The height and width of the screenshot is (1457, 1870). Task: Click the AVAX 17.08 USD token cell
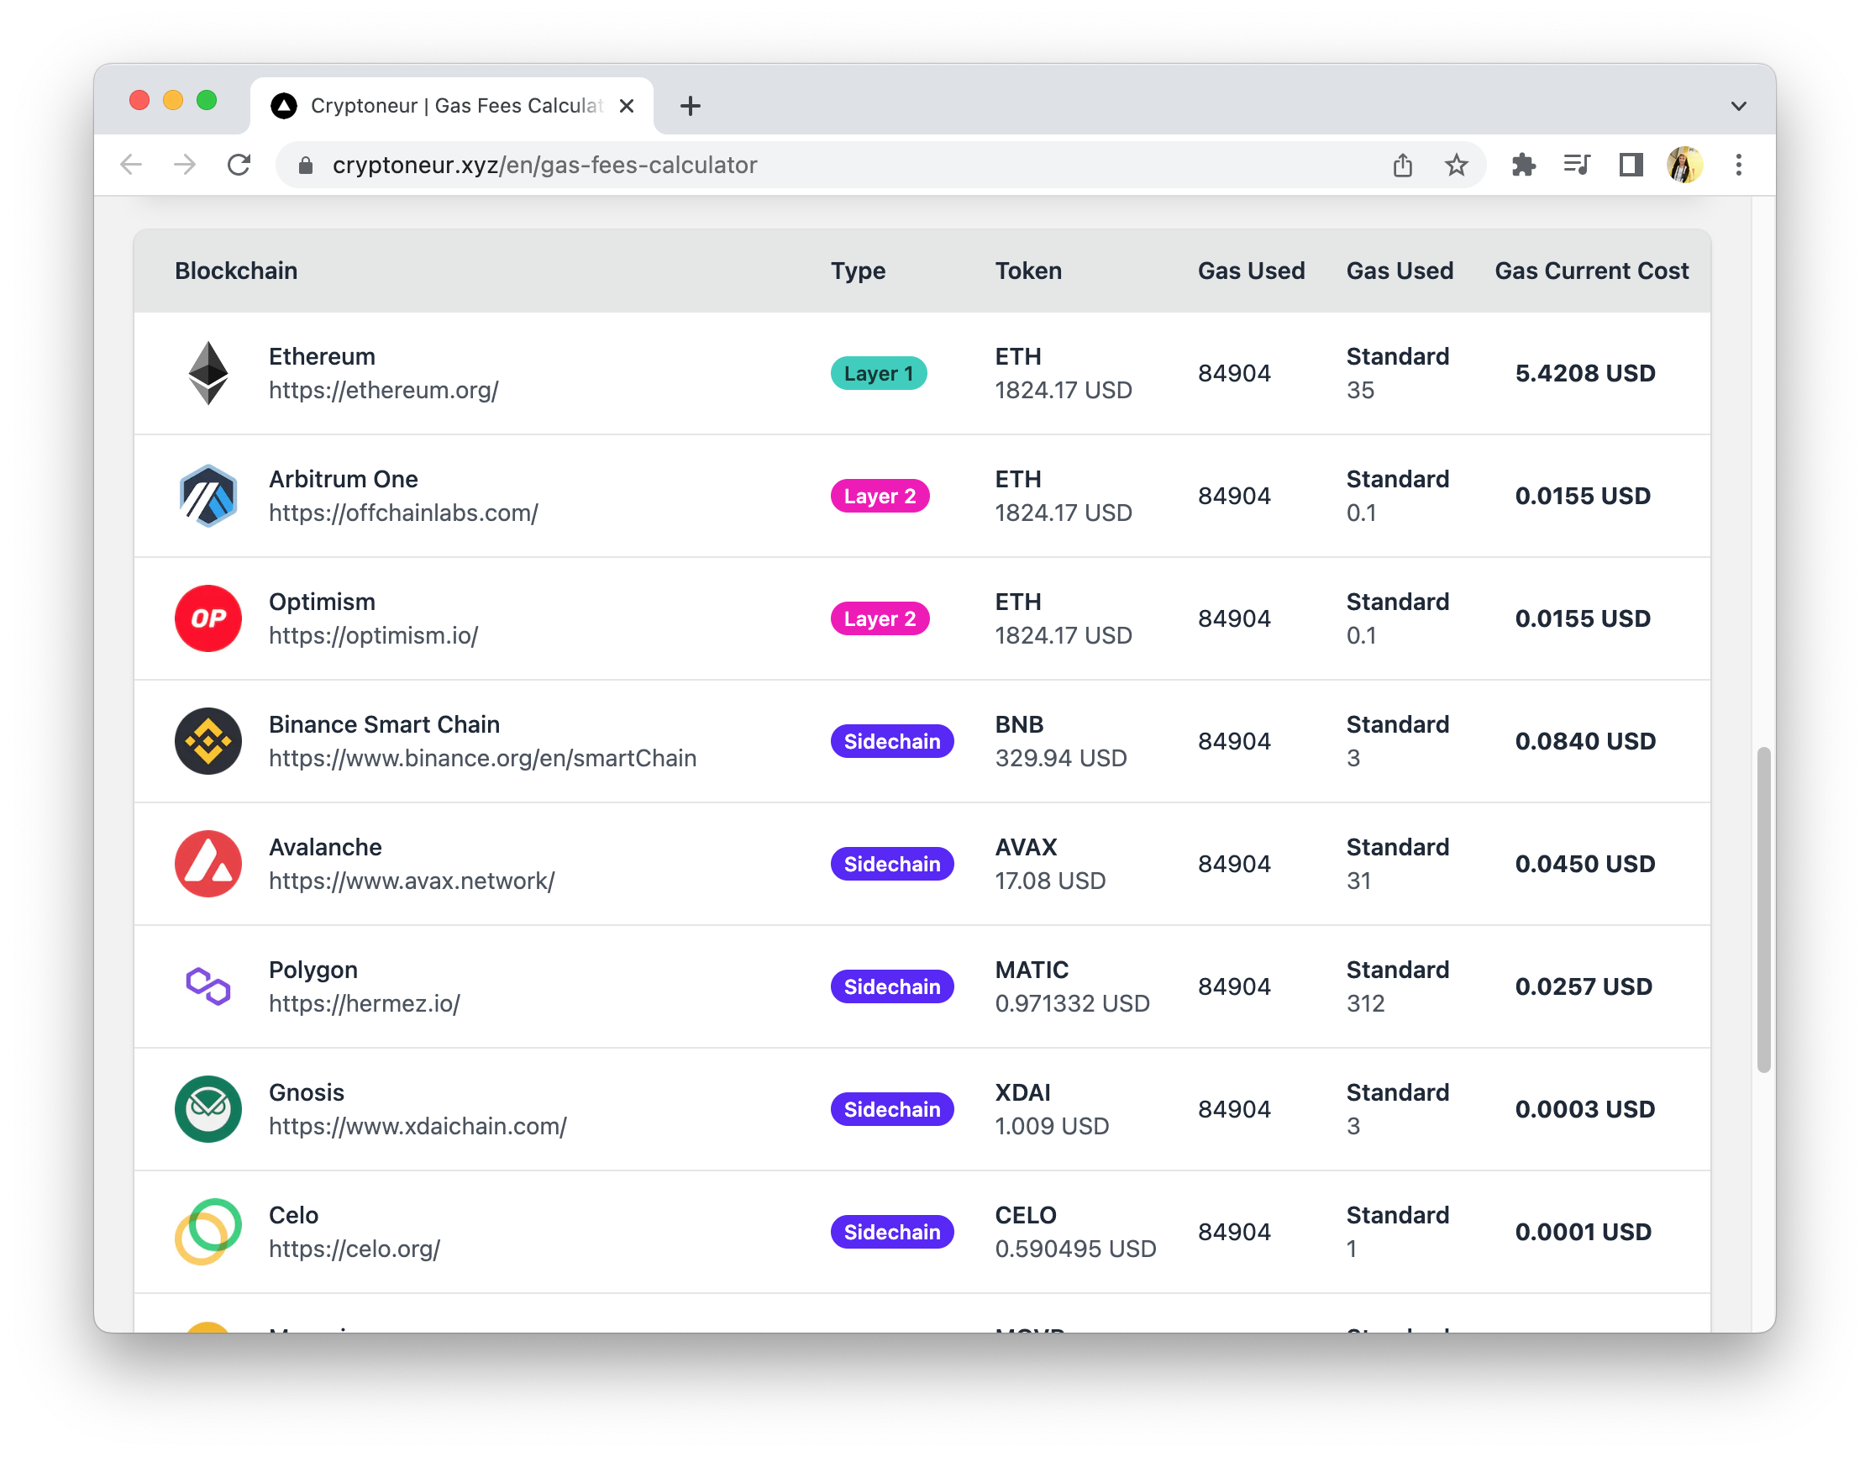pyautogui.click(x=1050, y=864)
